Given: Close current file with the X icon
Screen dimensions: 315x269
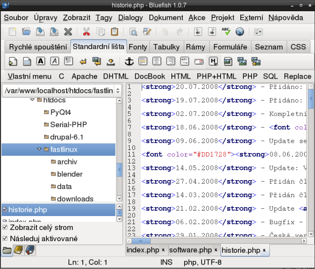Looking at the screenshot, I should (x=68, y=32).
